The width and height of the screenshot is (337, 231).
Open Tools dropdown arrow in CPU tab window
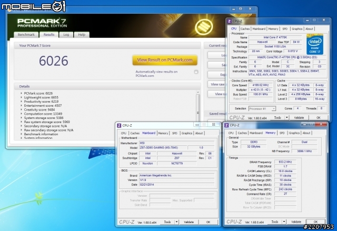point(286,118)
